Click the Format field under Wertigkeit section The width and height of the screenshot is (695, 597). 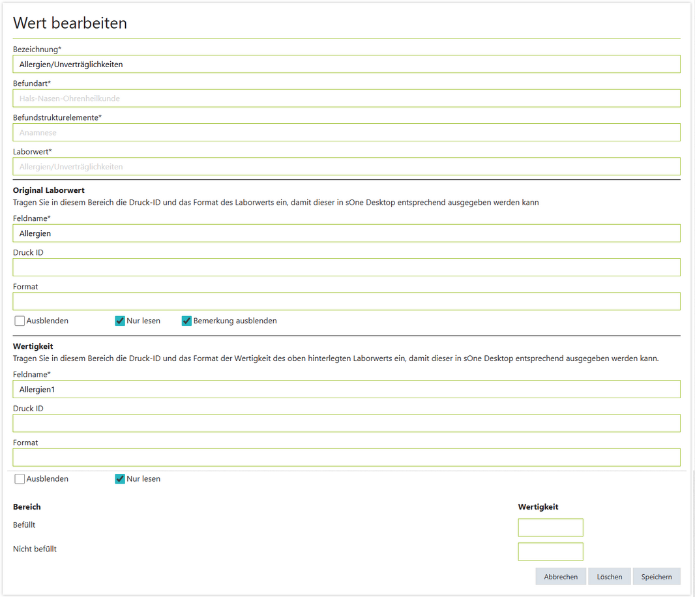[x=346, y=458]
